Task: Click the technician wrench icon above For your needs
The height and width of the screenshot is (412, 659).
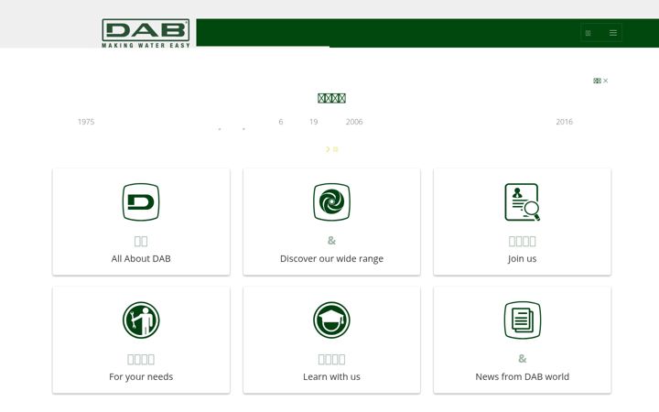Action: [141, 320]
